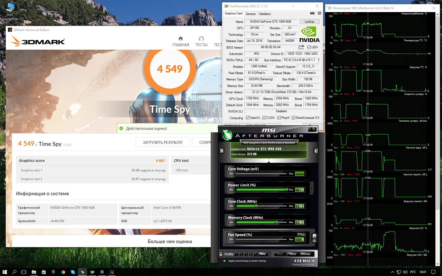Viewport: 442px width, 276px height.
Task: Toggle the DirectCompute 5.0 checkbox
Action: [x=294, y=118]
